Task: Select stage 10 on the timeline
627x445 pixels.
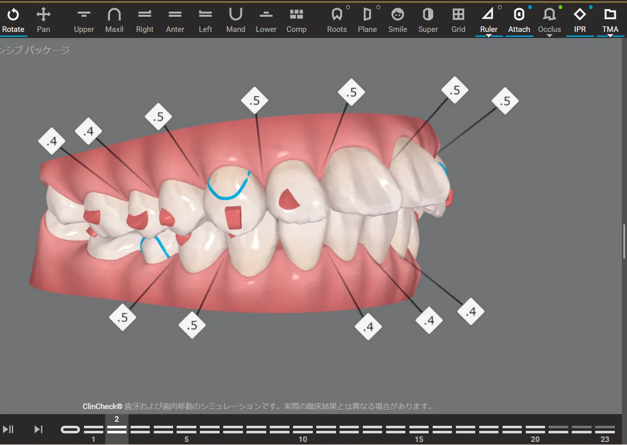Action: tap(303, 429)
